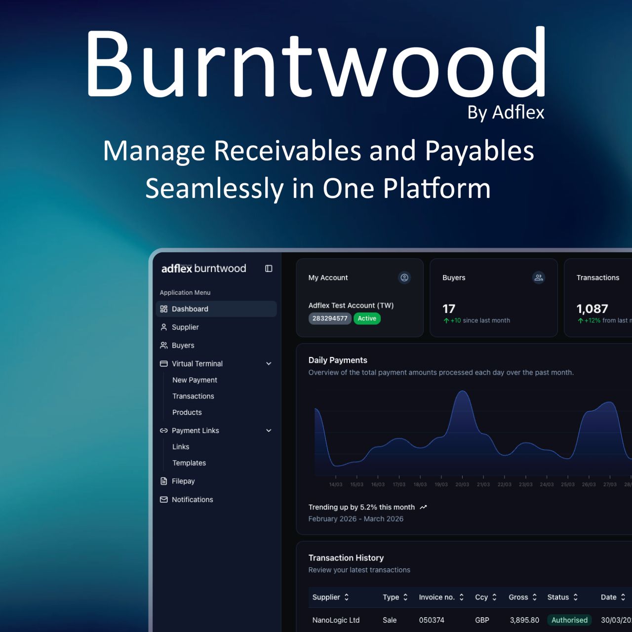Select the NanoLogic Ltd transaction row
Image resolution: width=632 pixels, height=632 pixels.
pos(470,620)
